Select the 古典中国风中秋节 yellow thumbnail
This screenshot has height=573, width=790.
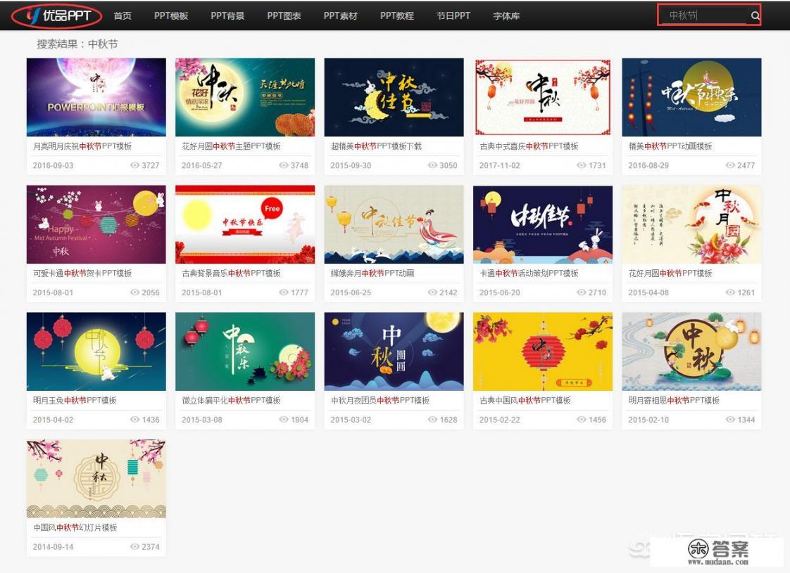coord(542,352)
